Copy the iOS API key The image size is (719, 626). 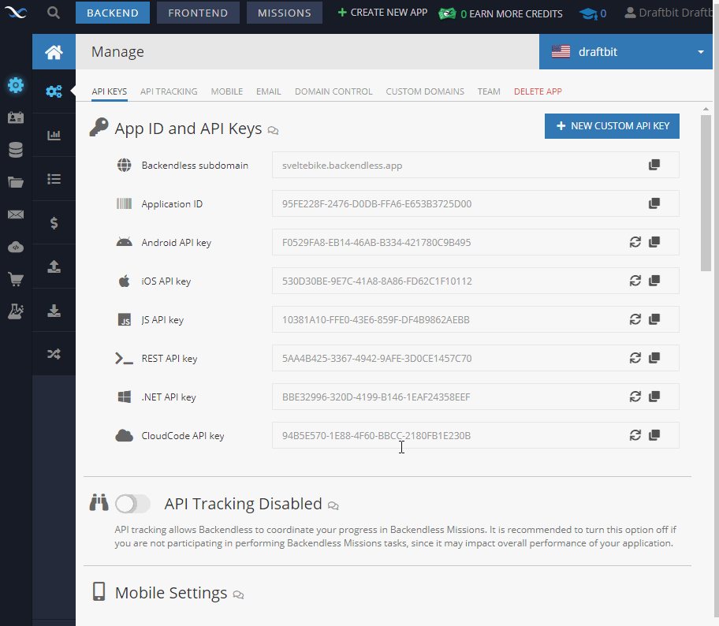coord(654,280)
